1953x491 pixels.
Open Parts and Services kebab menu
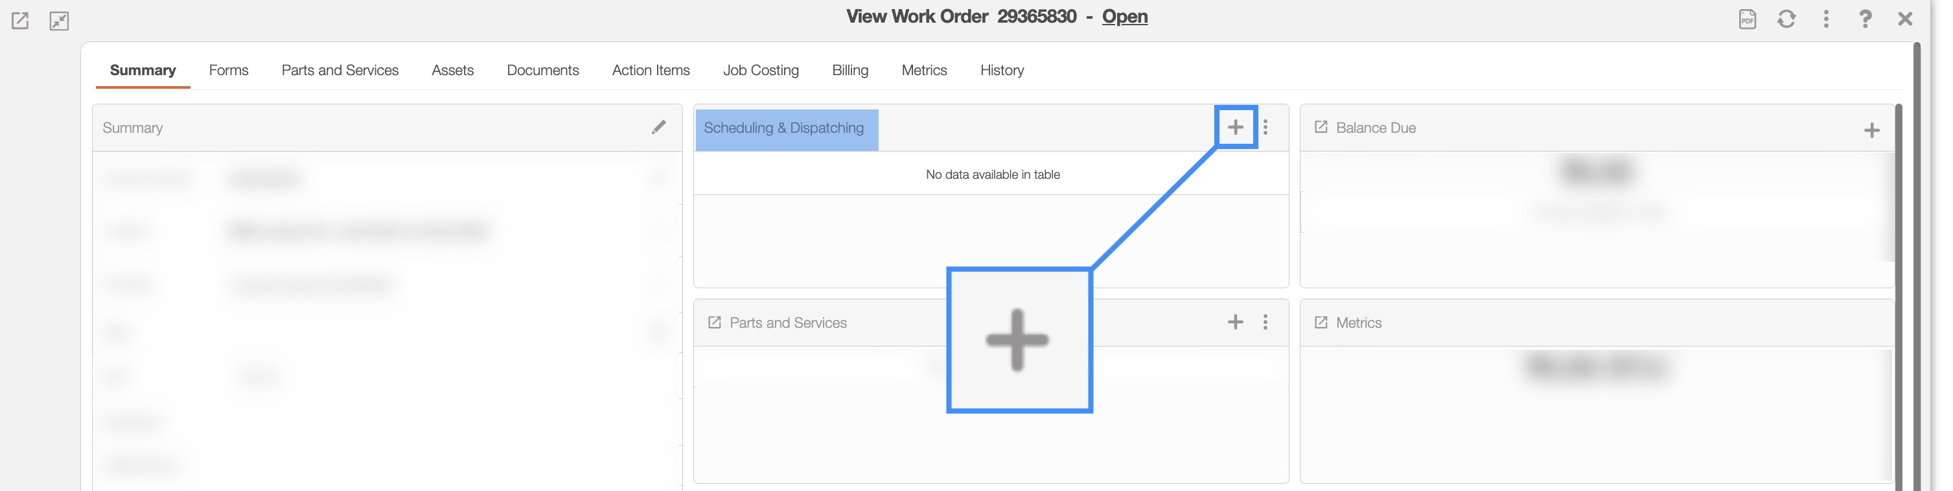pyautogui.click(x=1265, y=322)
